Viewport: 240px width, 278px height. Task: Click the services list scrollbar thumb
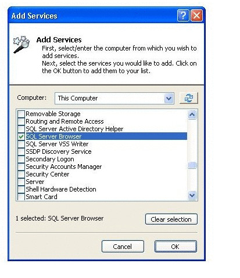[x=192, y=165]
